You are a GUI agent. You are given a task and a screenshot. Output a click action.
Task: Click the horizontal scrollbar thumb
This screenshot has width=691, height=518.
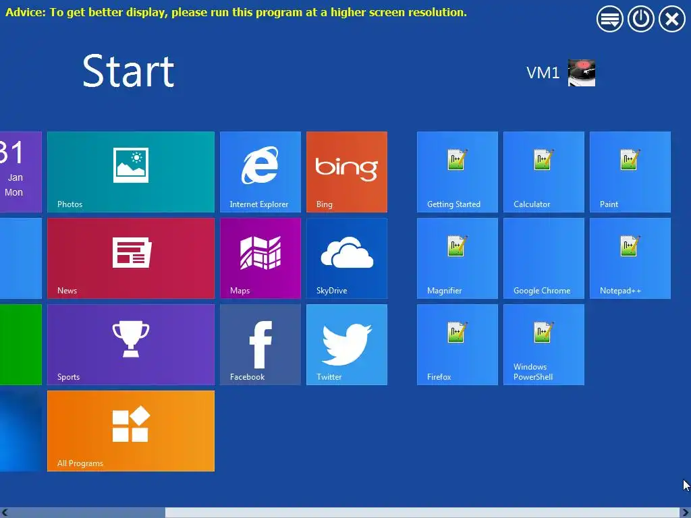(x=422, y=513)
